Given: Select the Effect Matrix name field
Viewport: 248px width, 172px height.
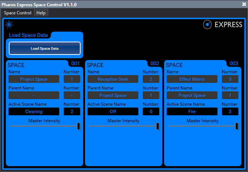Looking at the screenshot, I should 192,79.
